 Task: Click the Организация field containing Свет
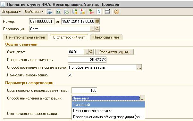click(x=60, y=29)
